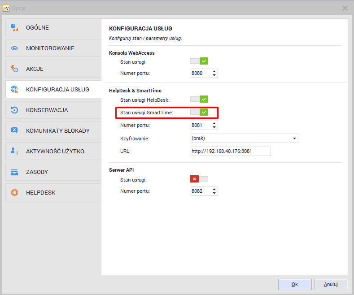This screenshot has width=354, height=295.
Task: Open the Konfiguracja usług tab
Action: coord(57,89)
